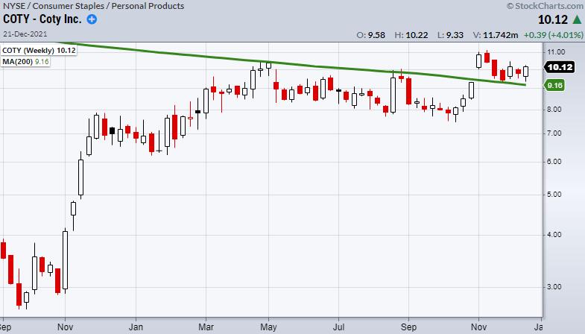Click the COTY - Coty Inc. title
Image resolution: width=585 pixels, height=334 pixels.
pos(42,19)
